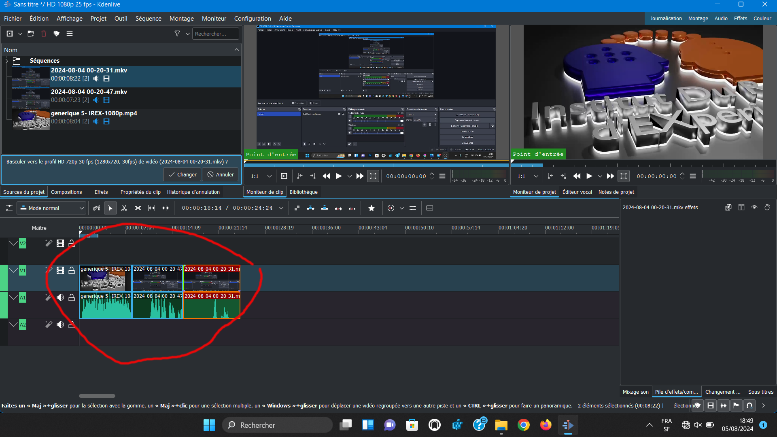Viewport: 777px width, 437px height.
Task: Delete selected bin clip (trash icon)
Action: click(44, 34)
